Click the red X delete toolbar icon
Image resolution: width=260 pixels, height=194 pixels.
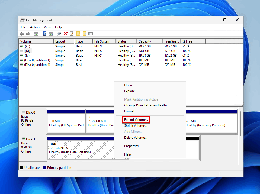click(x=66, y=34)
